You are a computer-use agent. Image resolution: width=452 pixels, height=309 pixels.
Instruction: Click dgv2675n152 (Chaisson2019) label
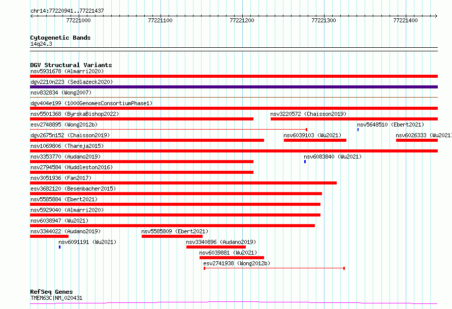point(70,135)
